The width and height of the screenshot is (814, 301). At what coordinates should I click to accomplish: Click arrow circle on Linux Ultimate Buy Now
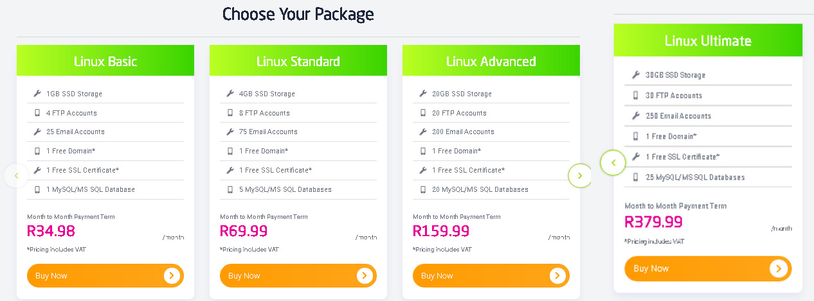pyautogui.click(x=778, y=269)
